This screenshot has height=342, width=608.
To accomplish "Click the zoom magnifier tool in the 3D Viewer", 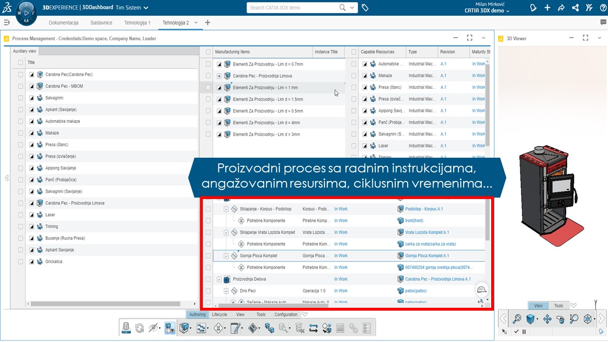I will pos(574,319).
